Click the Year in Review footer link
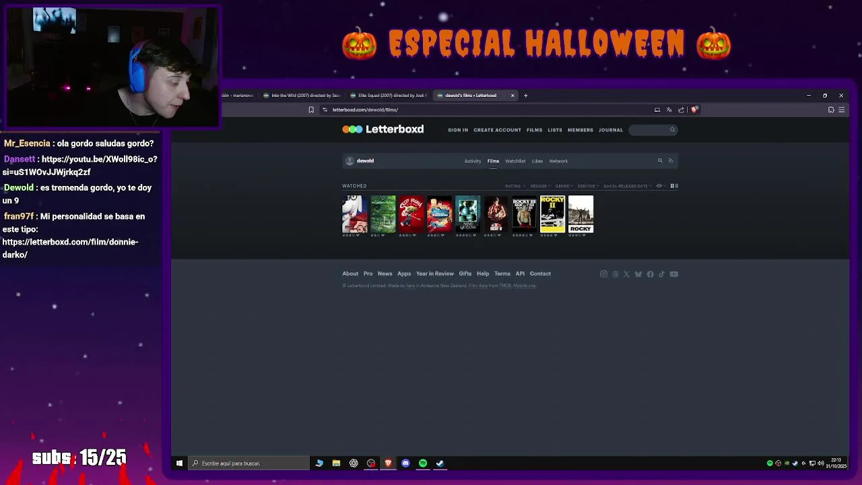 pos(435,273)
